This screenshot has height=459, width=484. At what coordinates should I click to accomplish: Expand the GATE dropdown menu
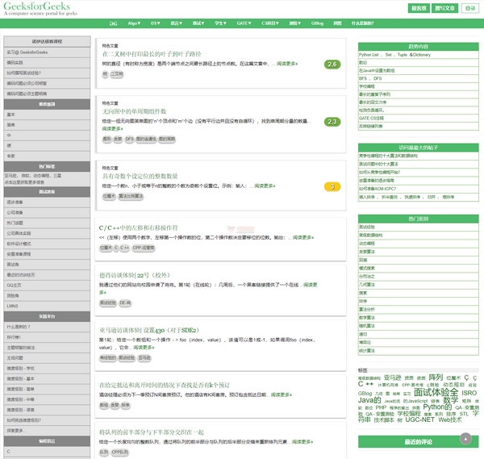[244, 23]
